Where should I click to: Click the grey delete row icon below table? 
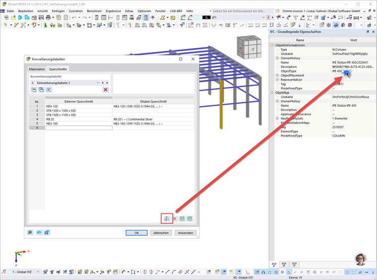point(175,219)
